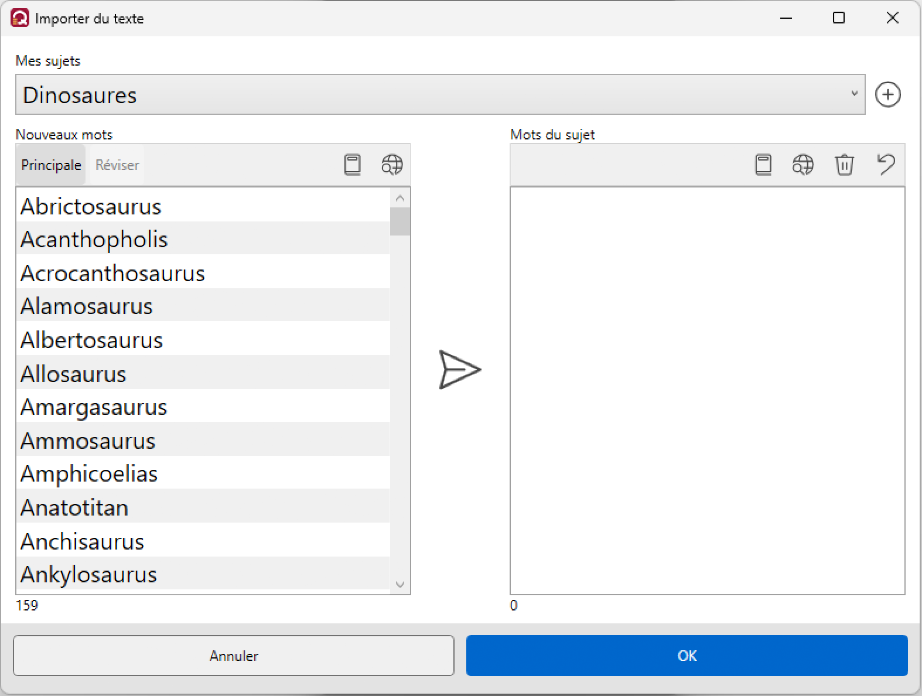Click web search globe in Mots du sujet toolbar

click(x=803, y=165)
